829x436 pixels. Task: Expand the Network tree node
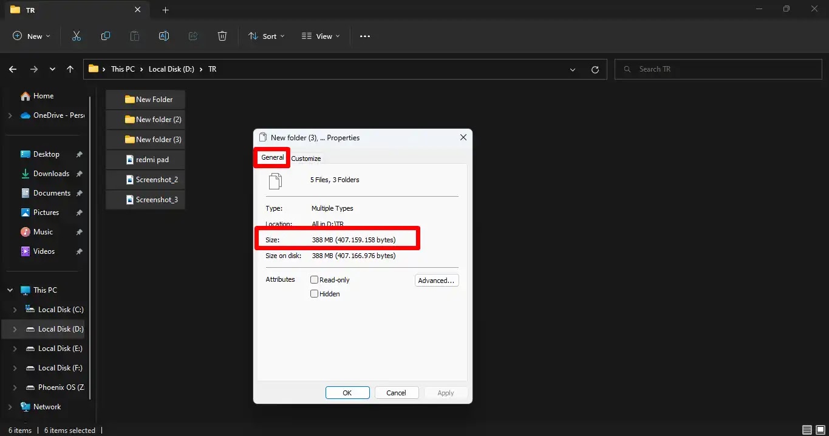pyautogui.click(x=10, y=407)
